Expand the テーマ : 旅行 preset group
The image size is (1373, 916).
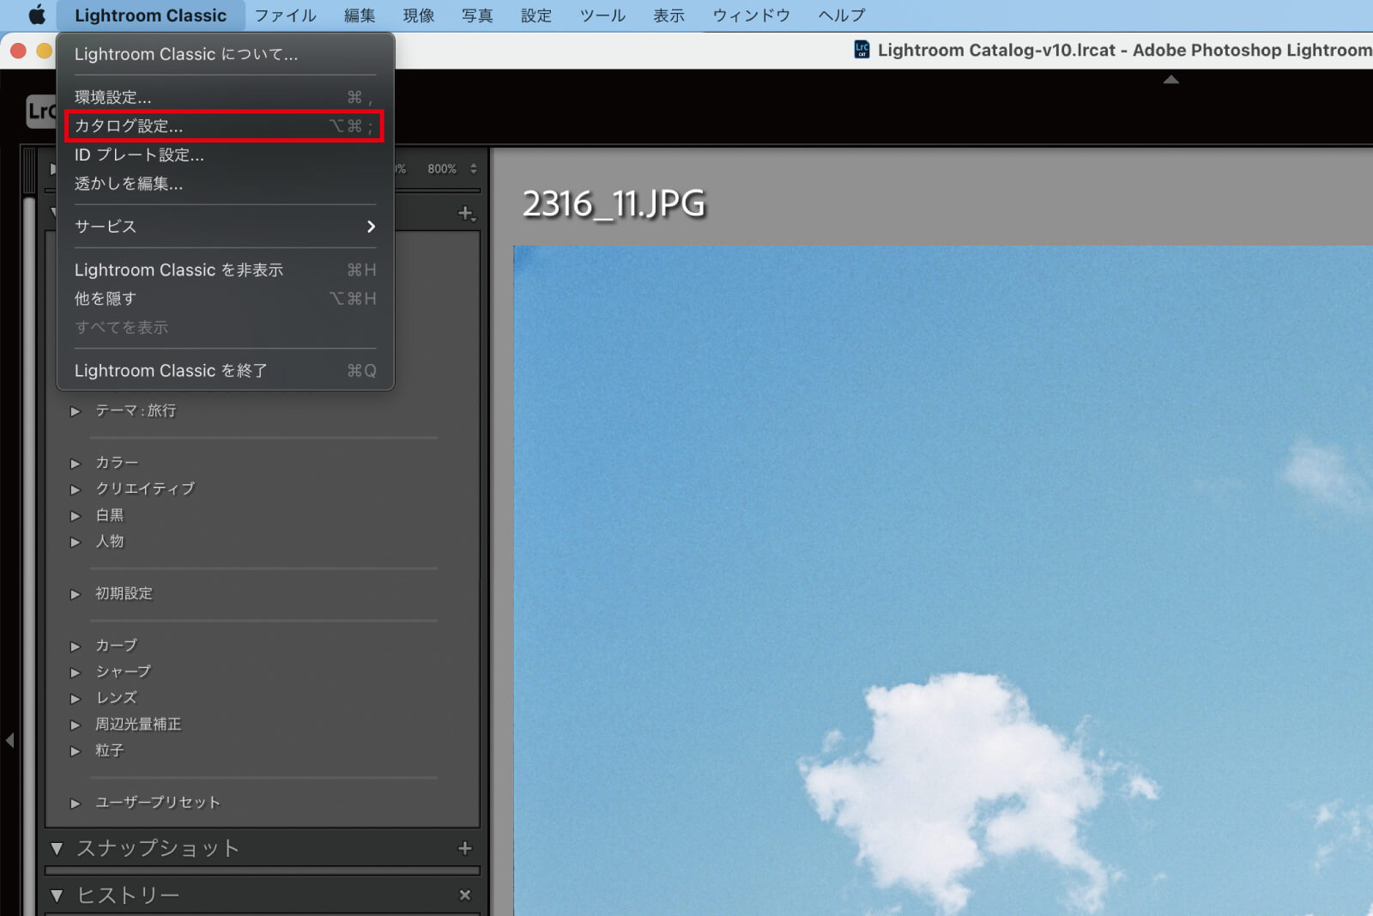coord(76,411)
